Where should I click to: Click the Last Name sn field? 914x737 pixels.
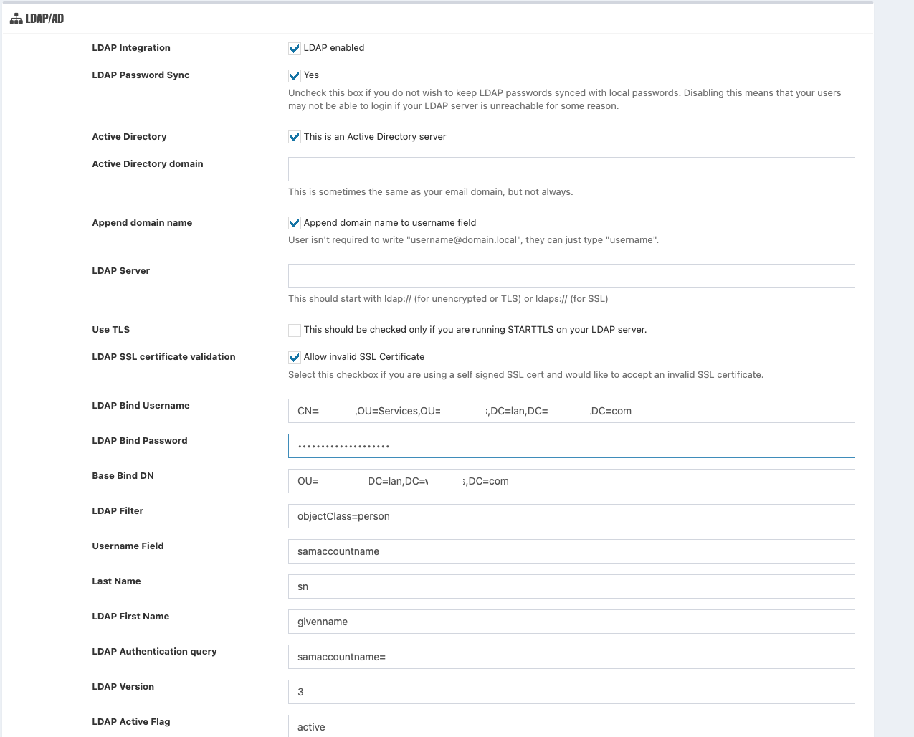[x=571, y=586]
